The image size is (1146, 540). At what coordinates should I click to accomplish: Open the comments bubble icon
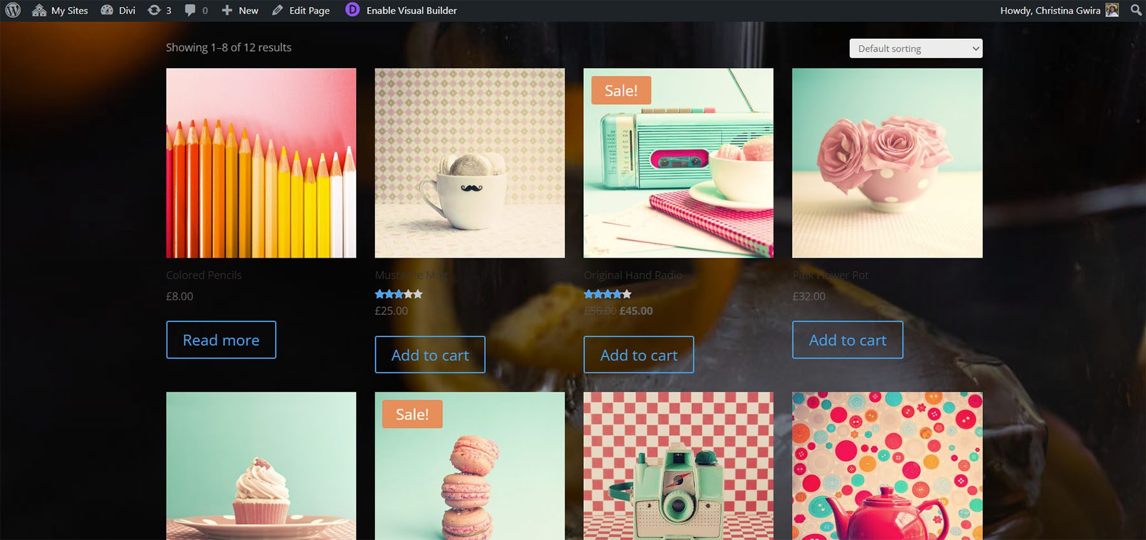pos(196,10)
